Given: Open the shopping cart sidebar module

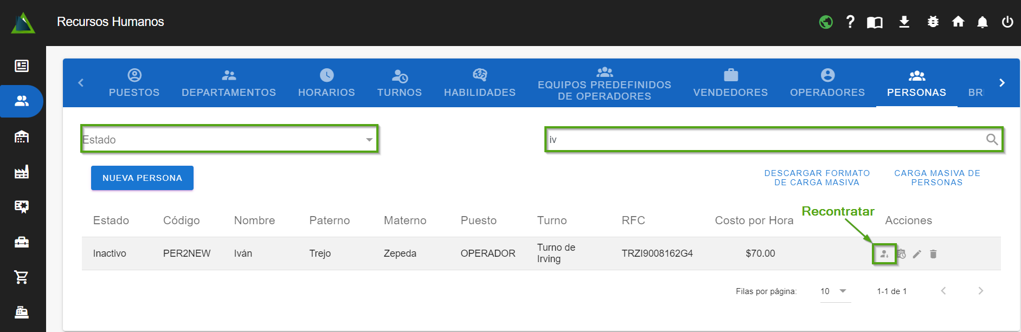Looking at the screenshot, I should point(22,277).
